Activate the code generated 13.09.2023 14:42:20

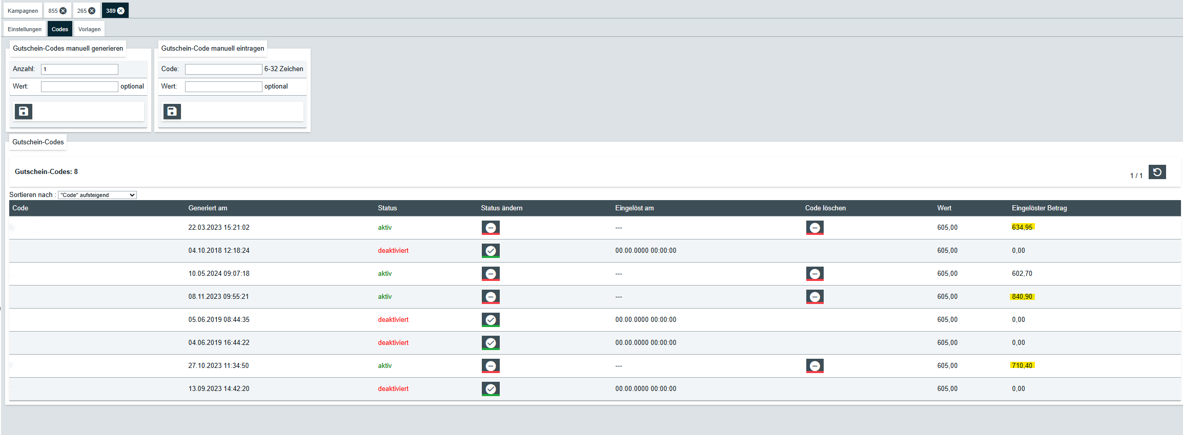coord(491,389)
